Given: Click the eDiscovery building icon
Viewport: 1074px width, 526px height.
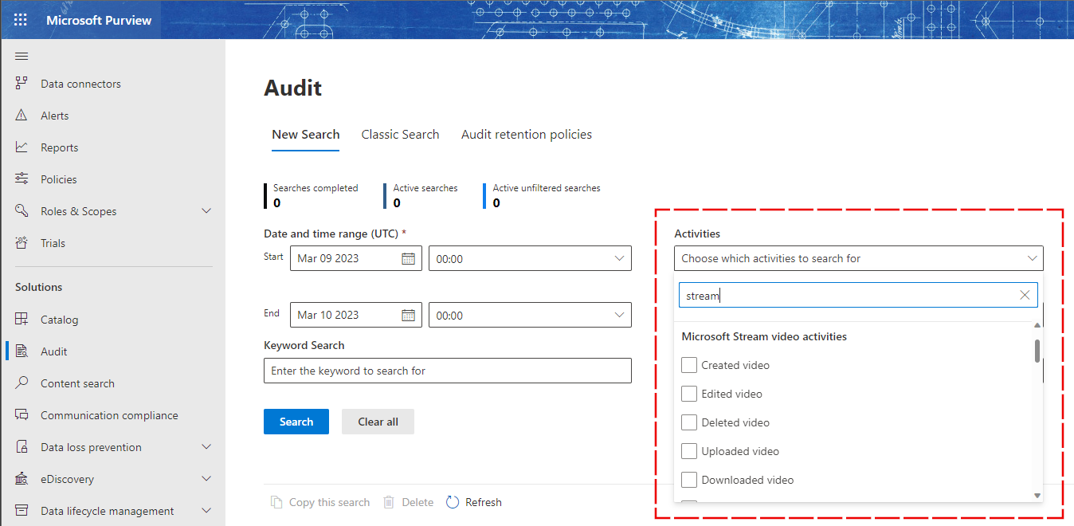Looking at the screenshot, I should point(22,478).
